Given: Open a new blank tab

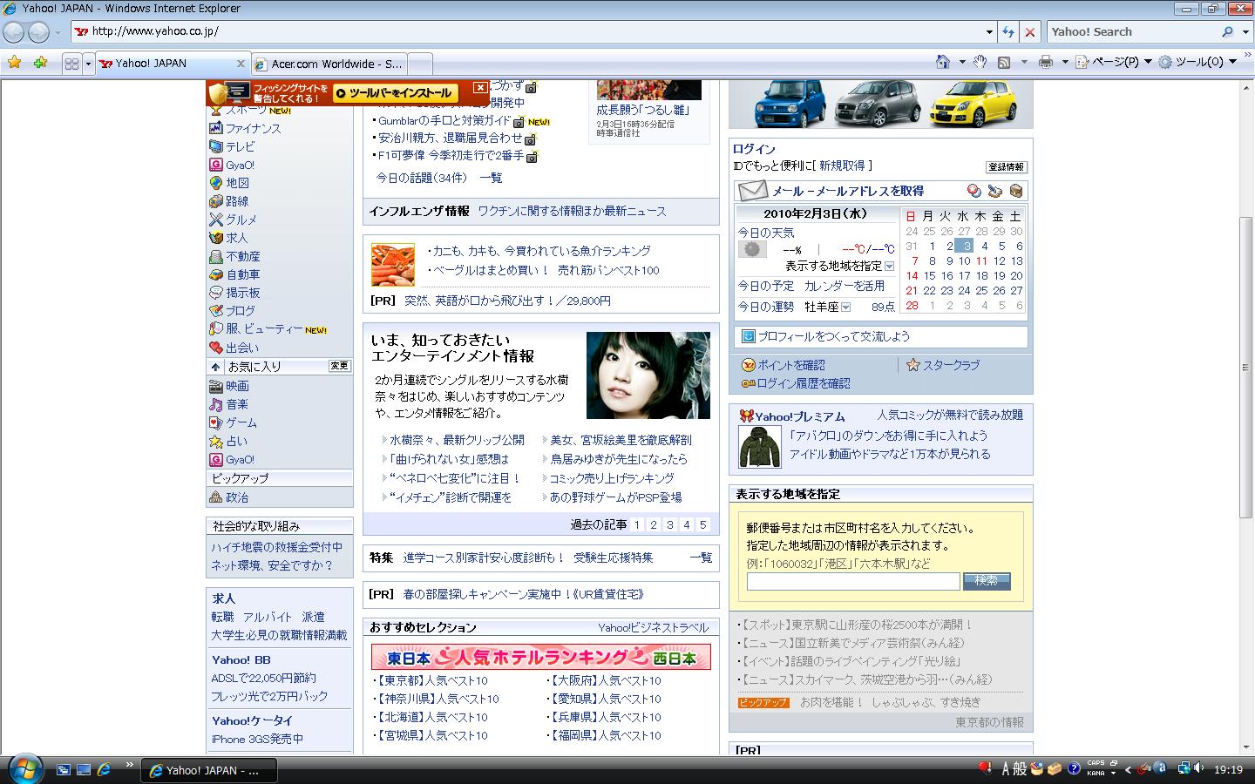Looking at the screenshot, I should coord(420,64).
